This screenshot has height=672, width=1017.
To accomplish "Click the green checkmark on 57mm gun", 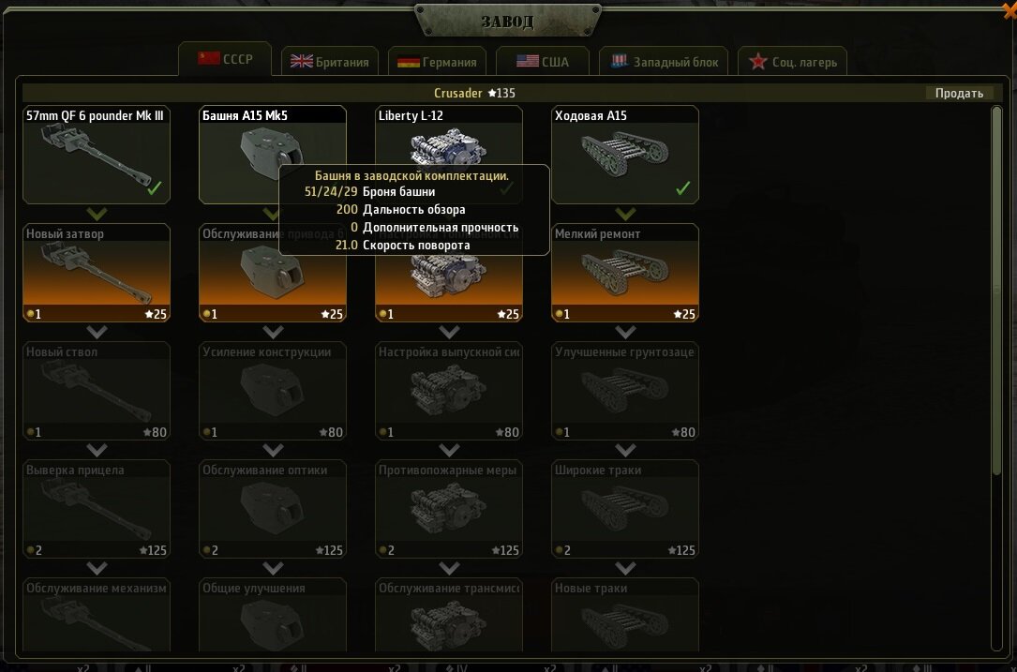I will [x=155, y=188].
